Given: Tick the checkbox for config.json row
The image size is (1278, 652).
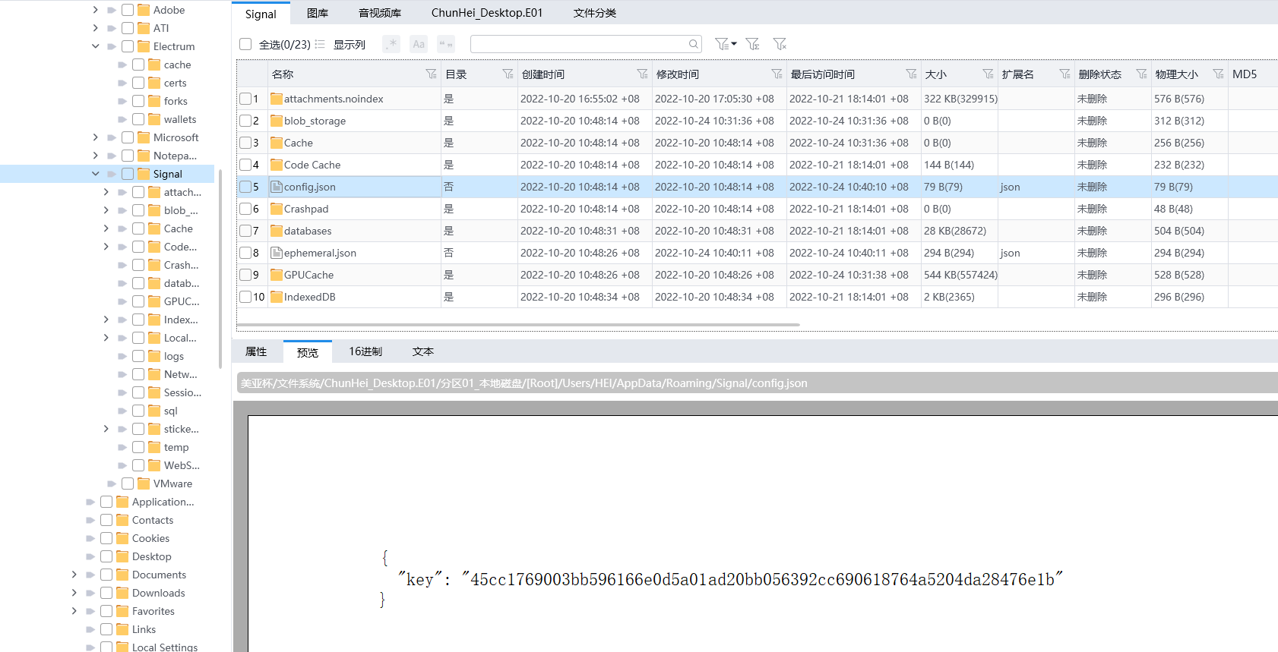Looking at the screenshot, I should pyautogui.click(x=245, y=187).
